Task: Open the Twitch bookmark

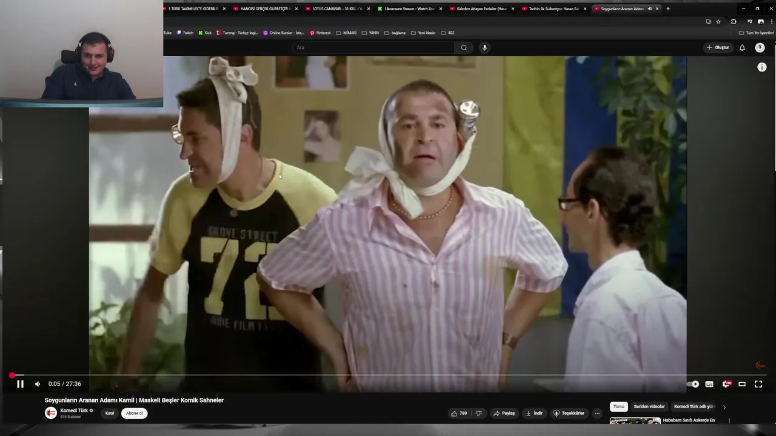Action: point(185,33)
